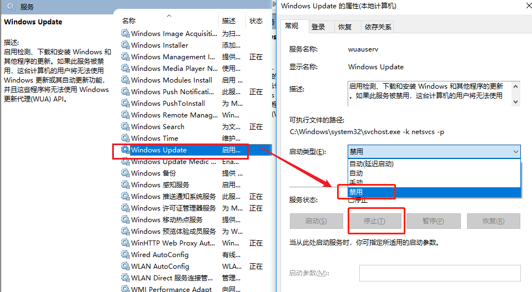This screenshot has width=532, height=292.
Task: Click gear icon next to WLAN AutoConfig
Action: [126, 266]
